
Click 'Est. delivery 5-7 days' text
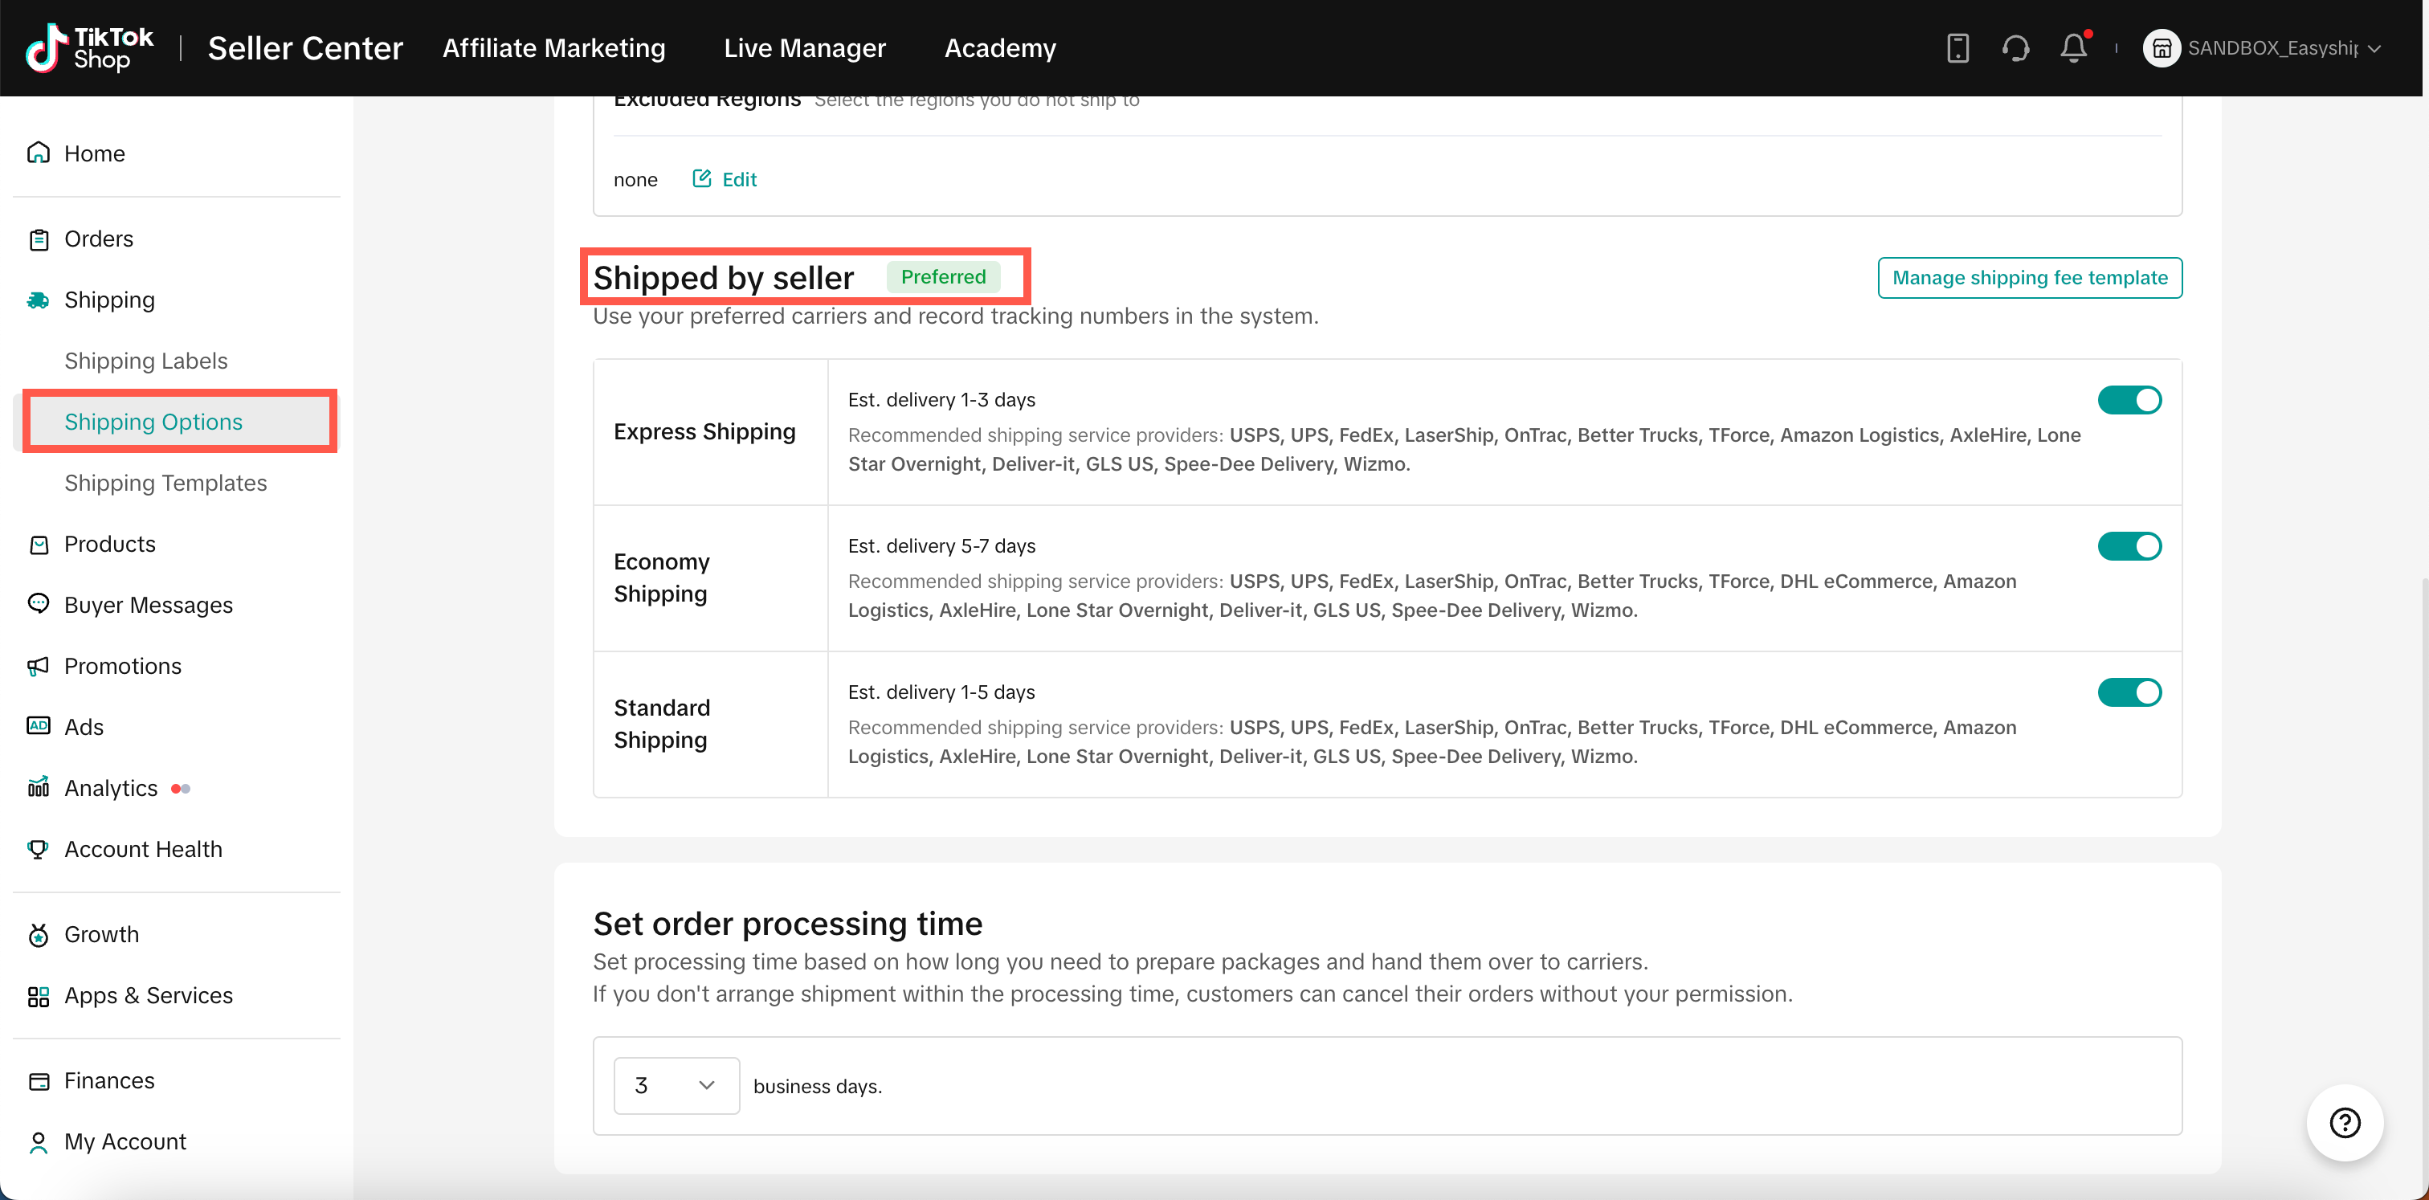[941, 546]
